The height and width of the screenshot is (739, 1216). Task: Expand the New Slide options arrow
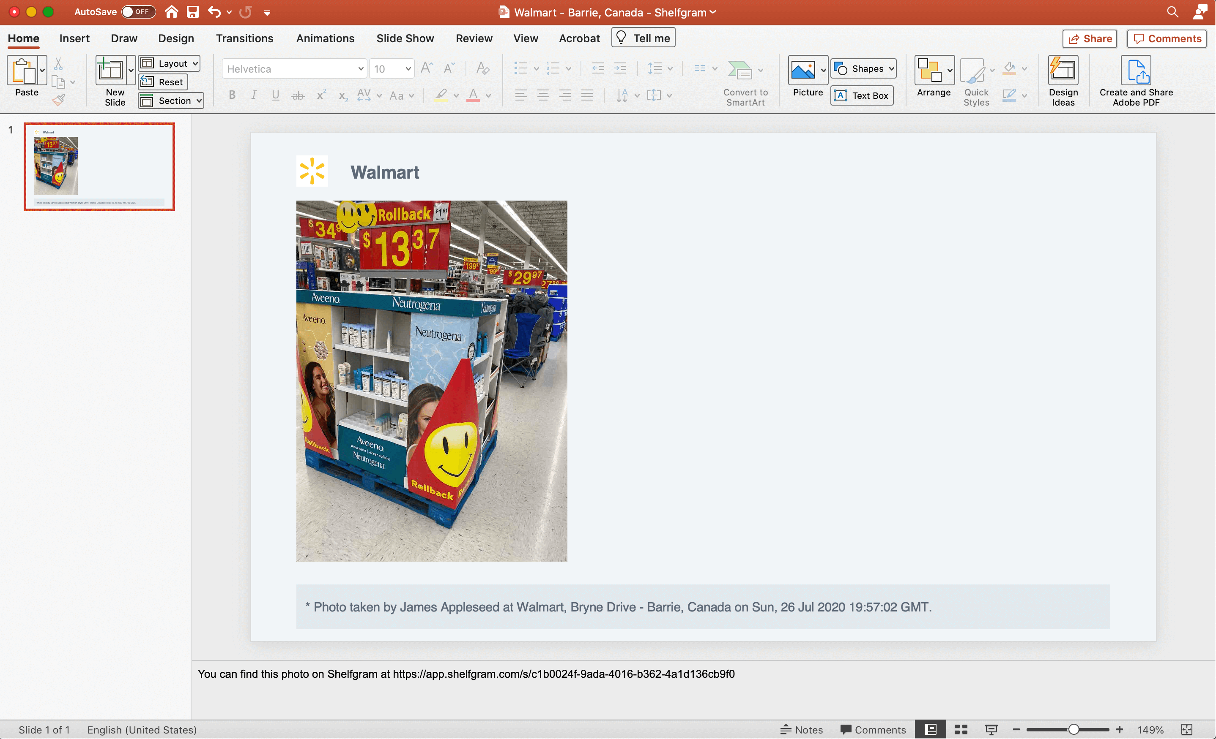click(131, 70)
